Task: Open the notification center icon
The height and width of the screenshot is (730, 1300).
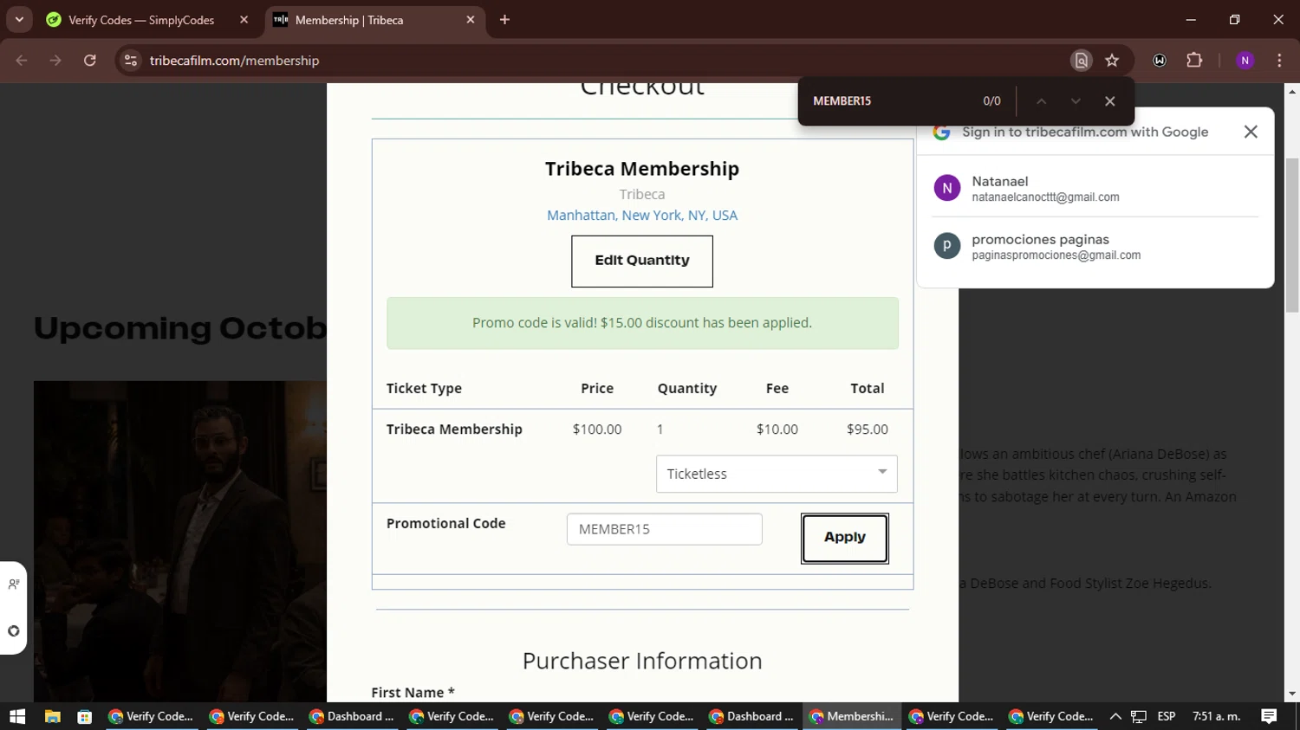Action: (1269, 716)
